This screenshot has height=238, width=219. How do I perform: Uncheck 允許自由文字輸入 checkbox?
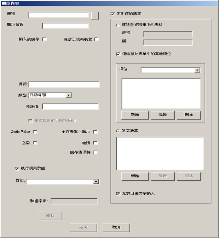(118, 194)
